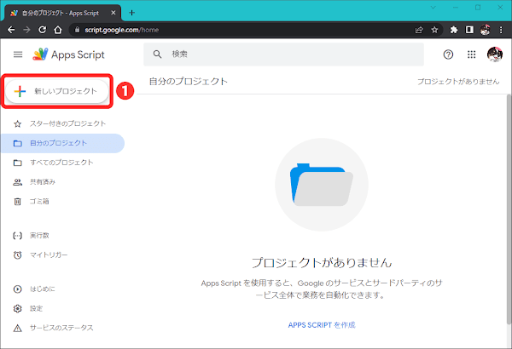The image size is (512, 349).
Task: Close the 自分のプロジェクト tab
Action: 113,13
